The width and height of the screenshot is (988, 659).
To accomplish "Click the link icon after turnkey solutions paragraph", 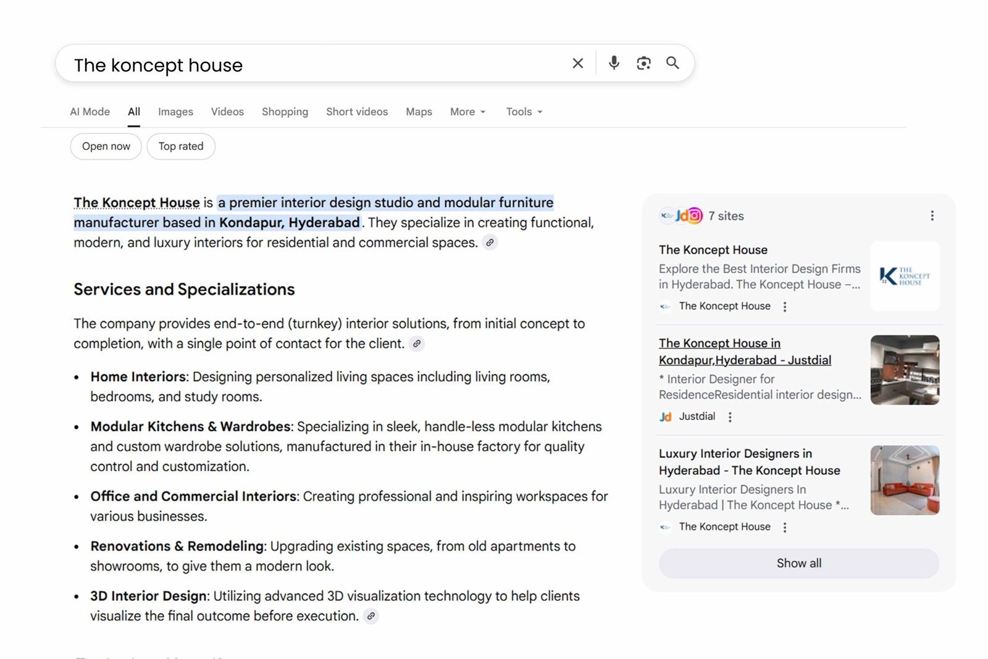I will click(x=417, y=344).
